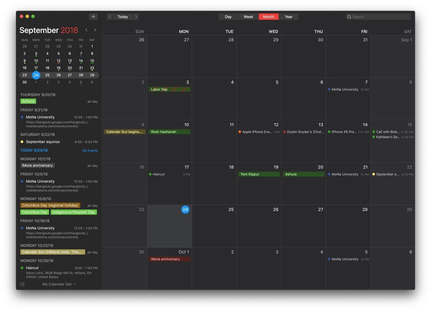Viewport: 431px width, 311px height.
Task: Open hangouts link under Friday 10/19/18
Action: (57, 235)
